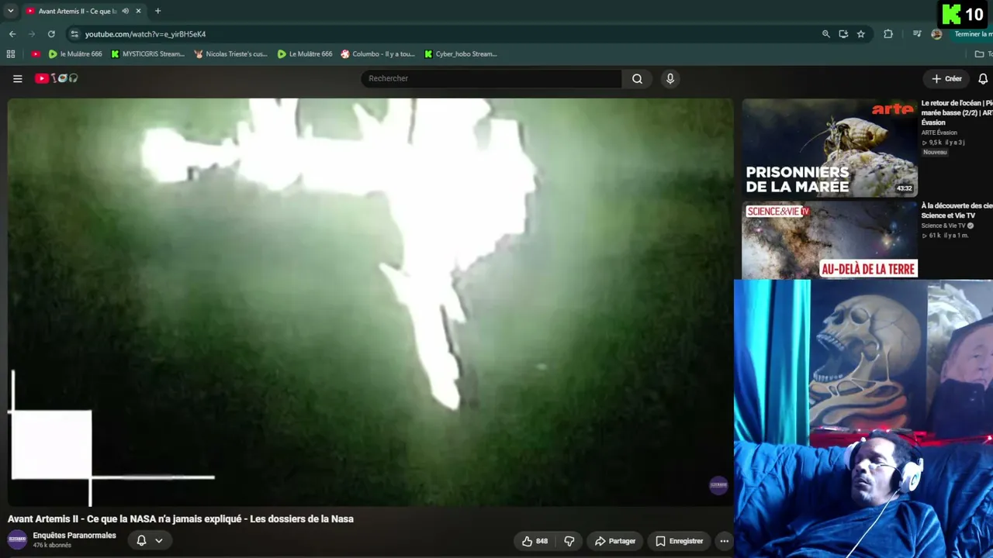Open the tab search dropdown arrow

11,11
